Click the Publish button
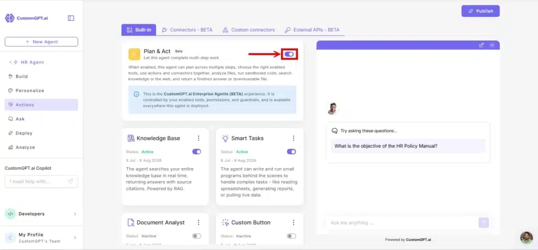Image resolution: width=538 pixels, height=250 pixels. click(480, 11)
